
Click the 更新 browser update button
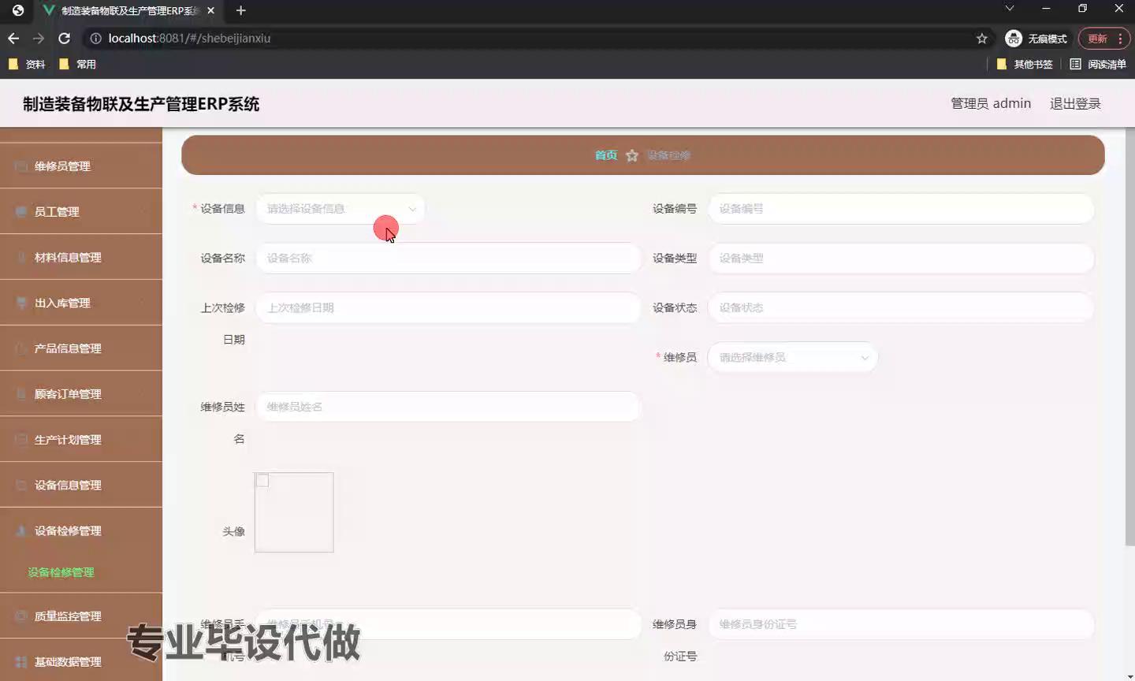(1097, 39)
